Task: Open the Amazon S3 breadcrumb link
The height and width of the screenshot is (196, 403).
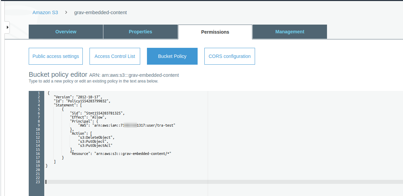Action: (45, 12)
